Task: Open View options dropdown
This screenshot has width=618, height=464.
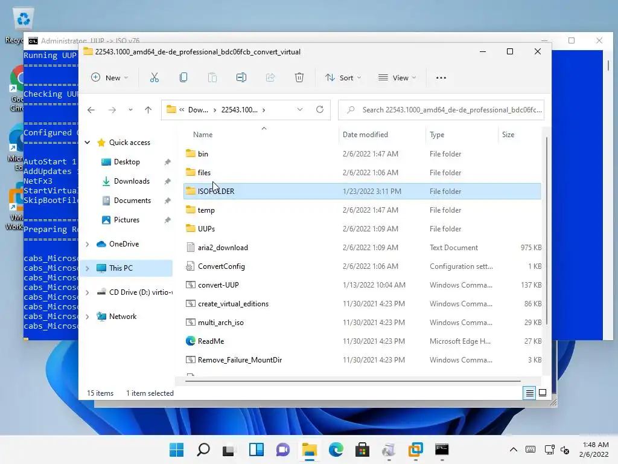Action: tap(397, 78)
